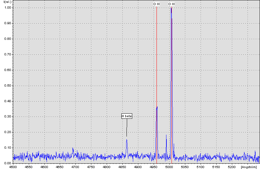
Task: Select the 4750 tick label
Action: point(91,166)
